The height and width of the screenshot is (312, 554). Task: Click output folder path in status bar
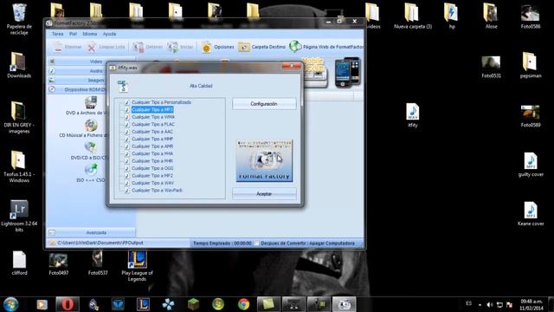pyautogui.click(x=100, y=243)
